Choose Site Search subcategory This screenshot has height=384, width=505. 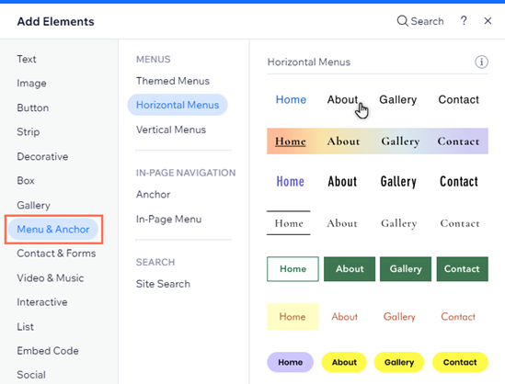tap(163, 284)
